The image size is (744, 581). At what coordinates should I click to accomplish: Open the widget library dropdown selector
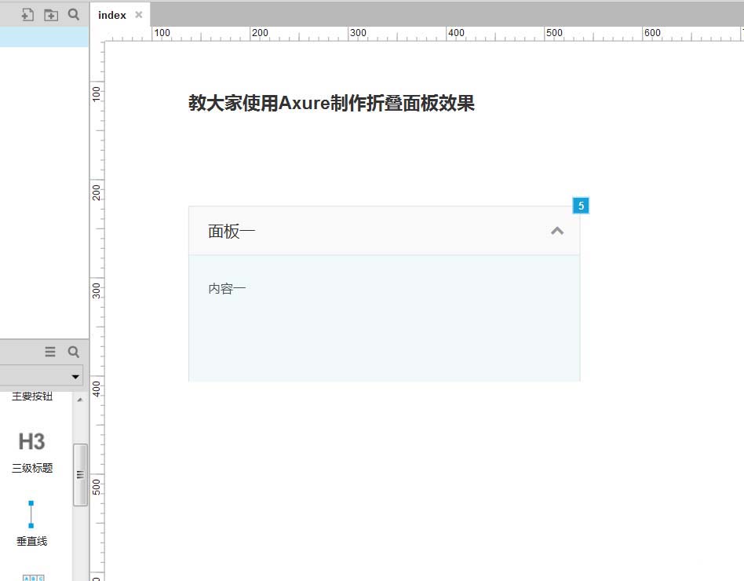[76, 376]
